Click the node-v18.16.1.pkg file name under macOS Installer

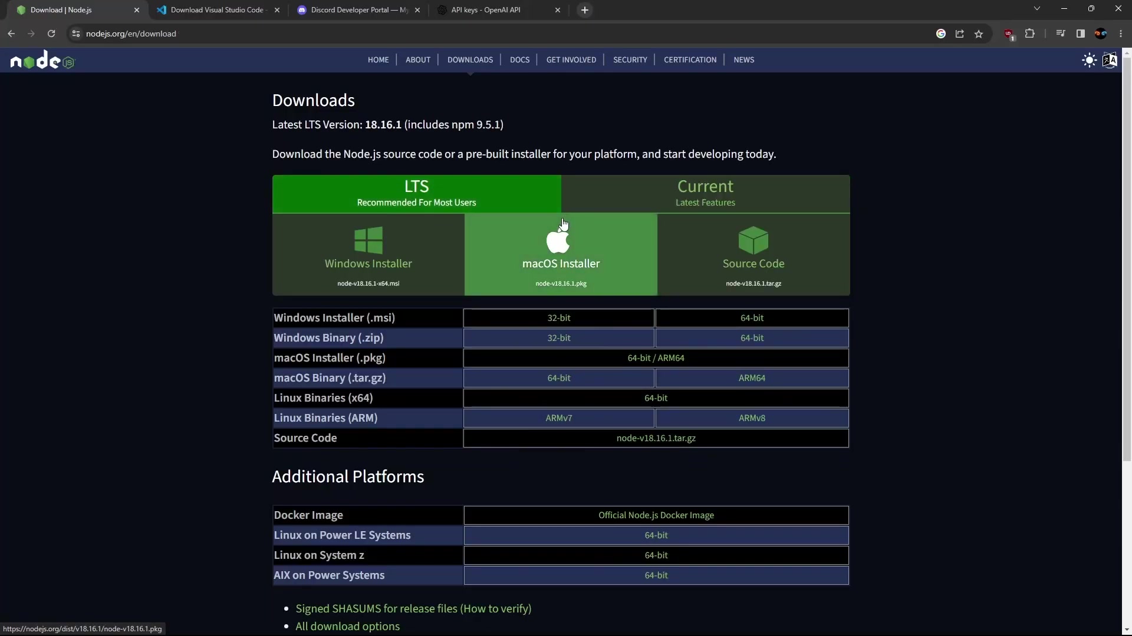pos(561,284)
